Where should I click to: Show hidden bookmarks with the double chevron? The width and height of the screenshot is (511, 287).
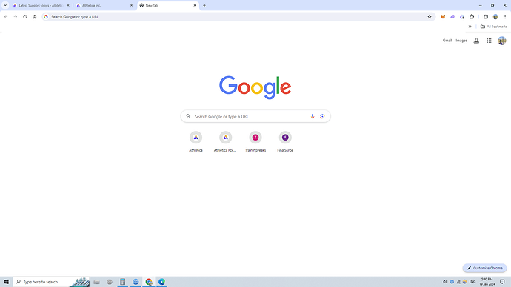pyautogui.click(x=470, y=27)
